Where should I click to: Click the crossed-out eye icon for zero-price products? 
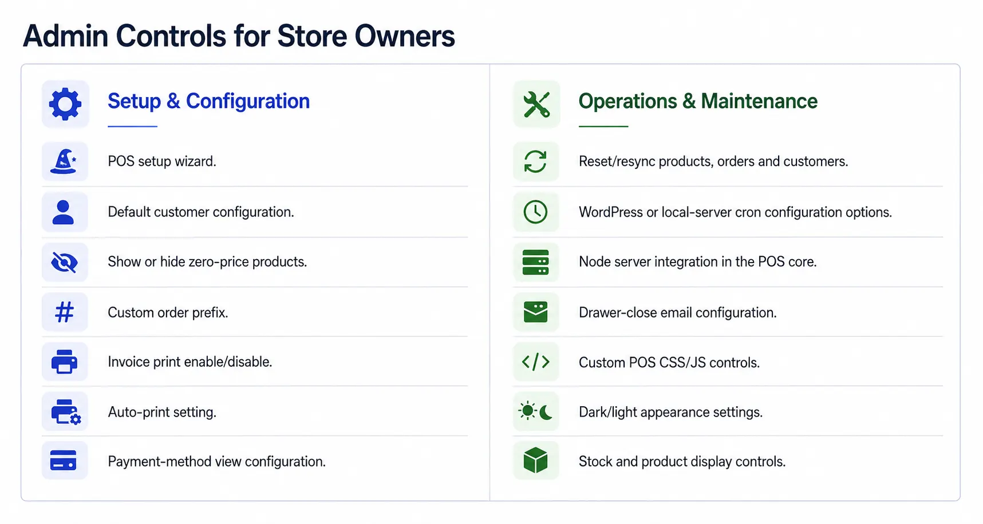[64, 263]
